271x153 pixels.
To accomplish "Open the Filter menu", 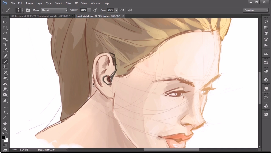I will click(x=68, y=3).
